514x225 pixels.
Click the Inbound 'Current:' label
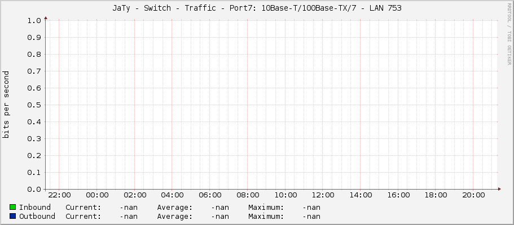coord(84,208)
